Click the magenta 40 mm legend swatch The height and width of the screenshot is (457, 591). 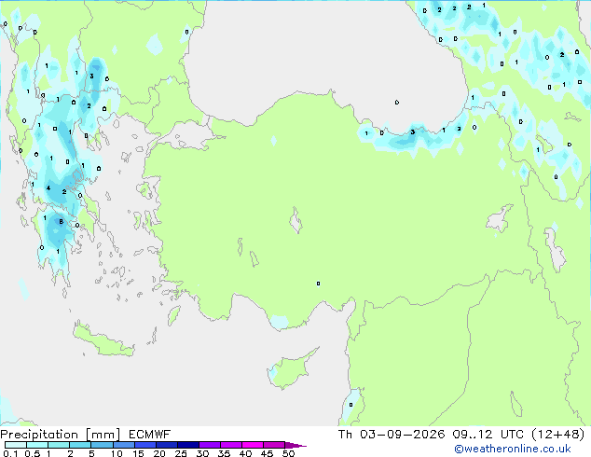point(253,445)
